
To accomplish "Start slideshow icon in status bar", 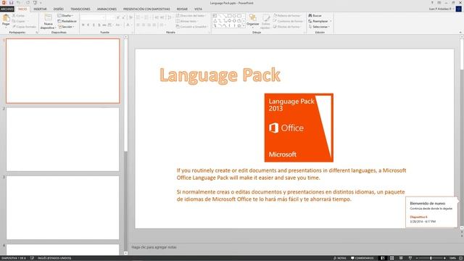I will (x=410, y=258).
